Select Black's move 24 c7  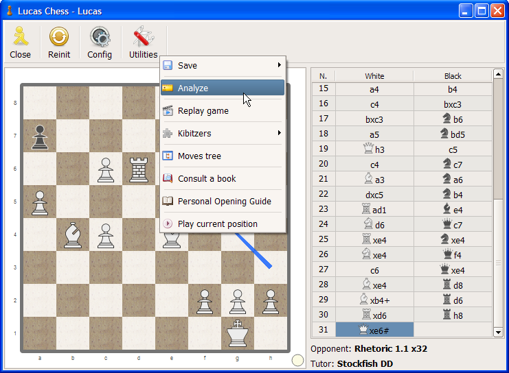click(x=453, y=224)
